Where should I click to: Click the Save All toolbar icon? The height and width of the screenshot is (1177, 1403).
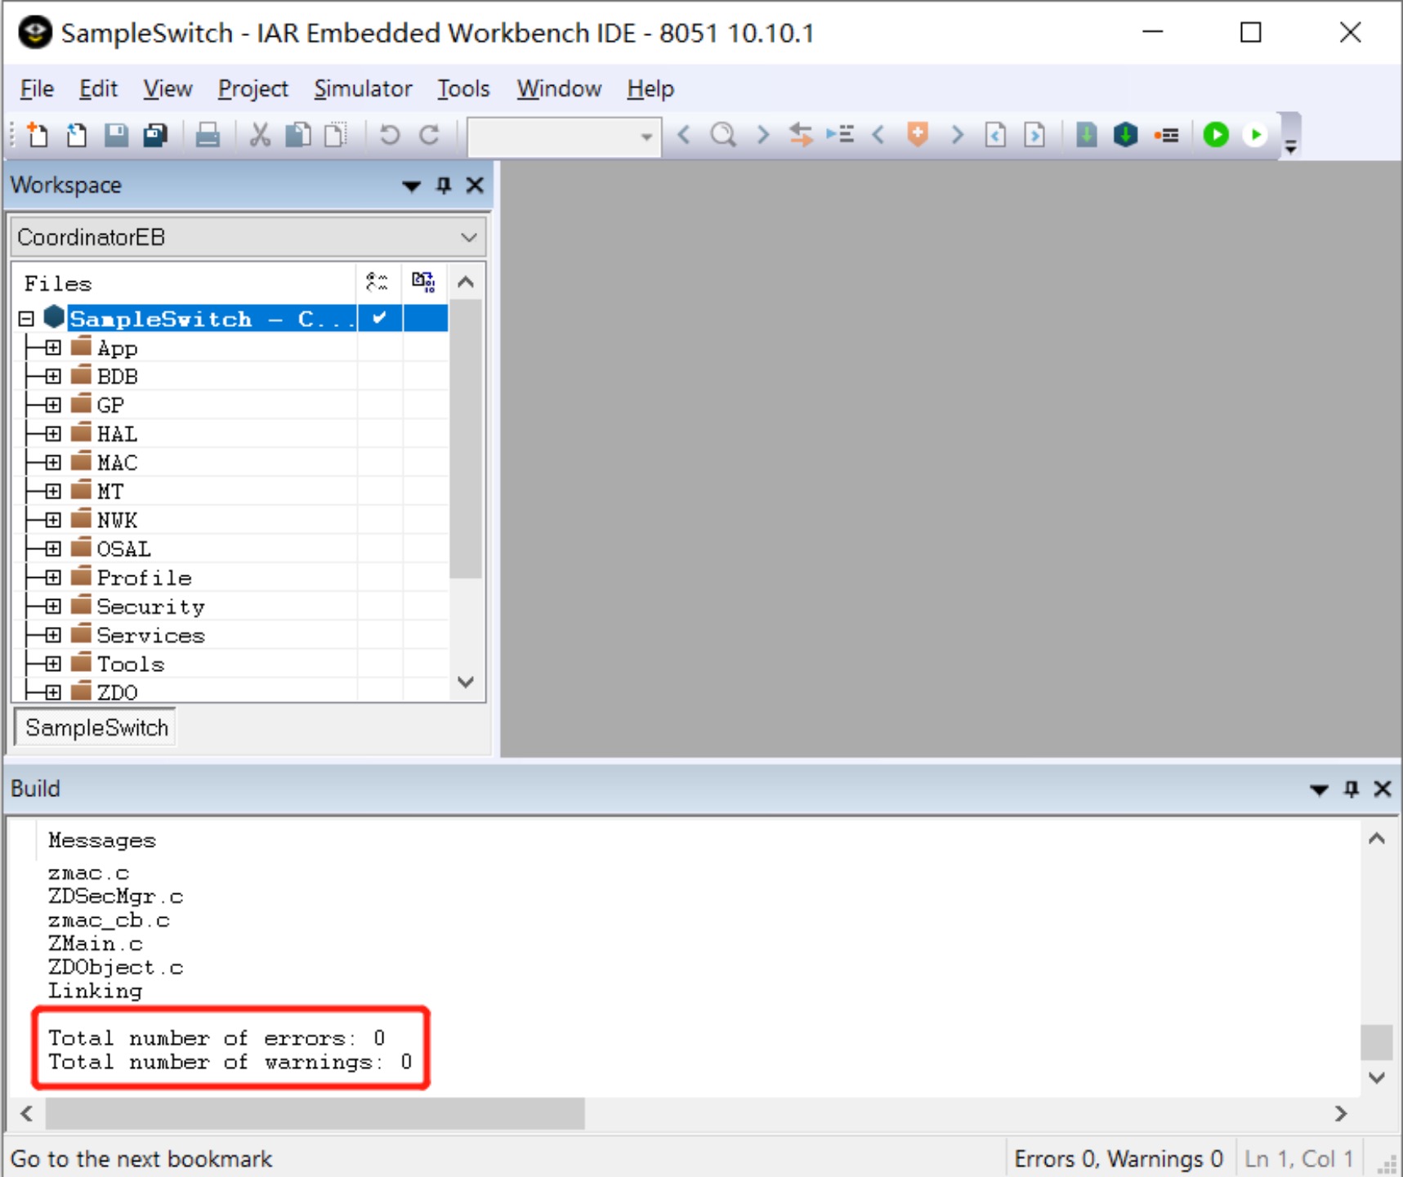coord(155,134)
